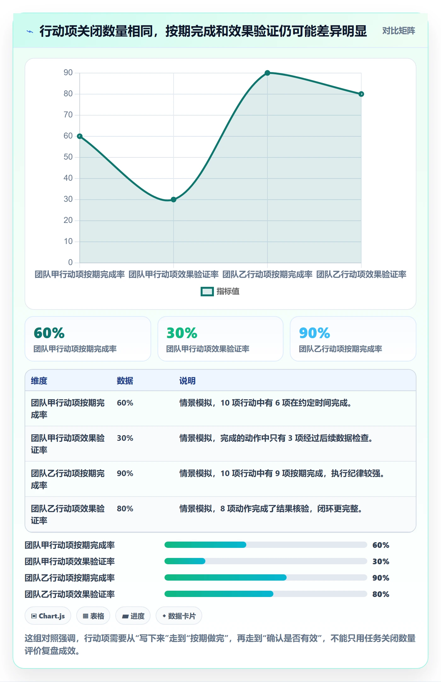
Task: Open the 30% data card
Action: click(x=220, y=339)
